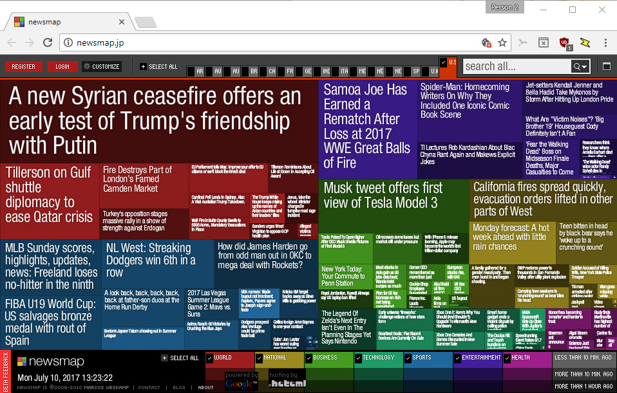Reload the newsmap page
The image size is (617, 393).
point(48,42)
